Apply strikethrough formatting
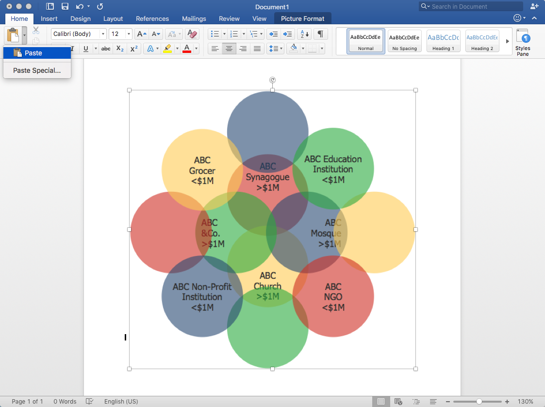 [x=106, y=48]
